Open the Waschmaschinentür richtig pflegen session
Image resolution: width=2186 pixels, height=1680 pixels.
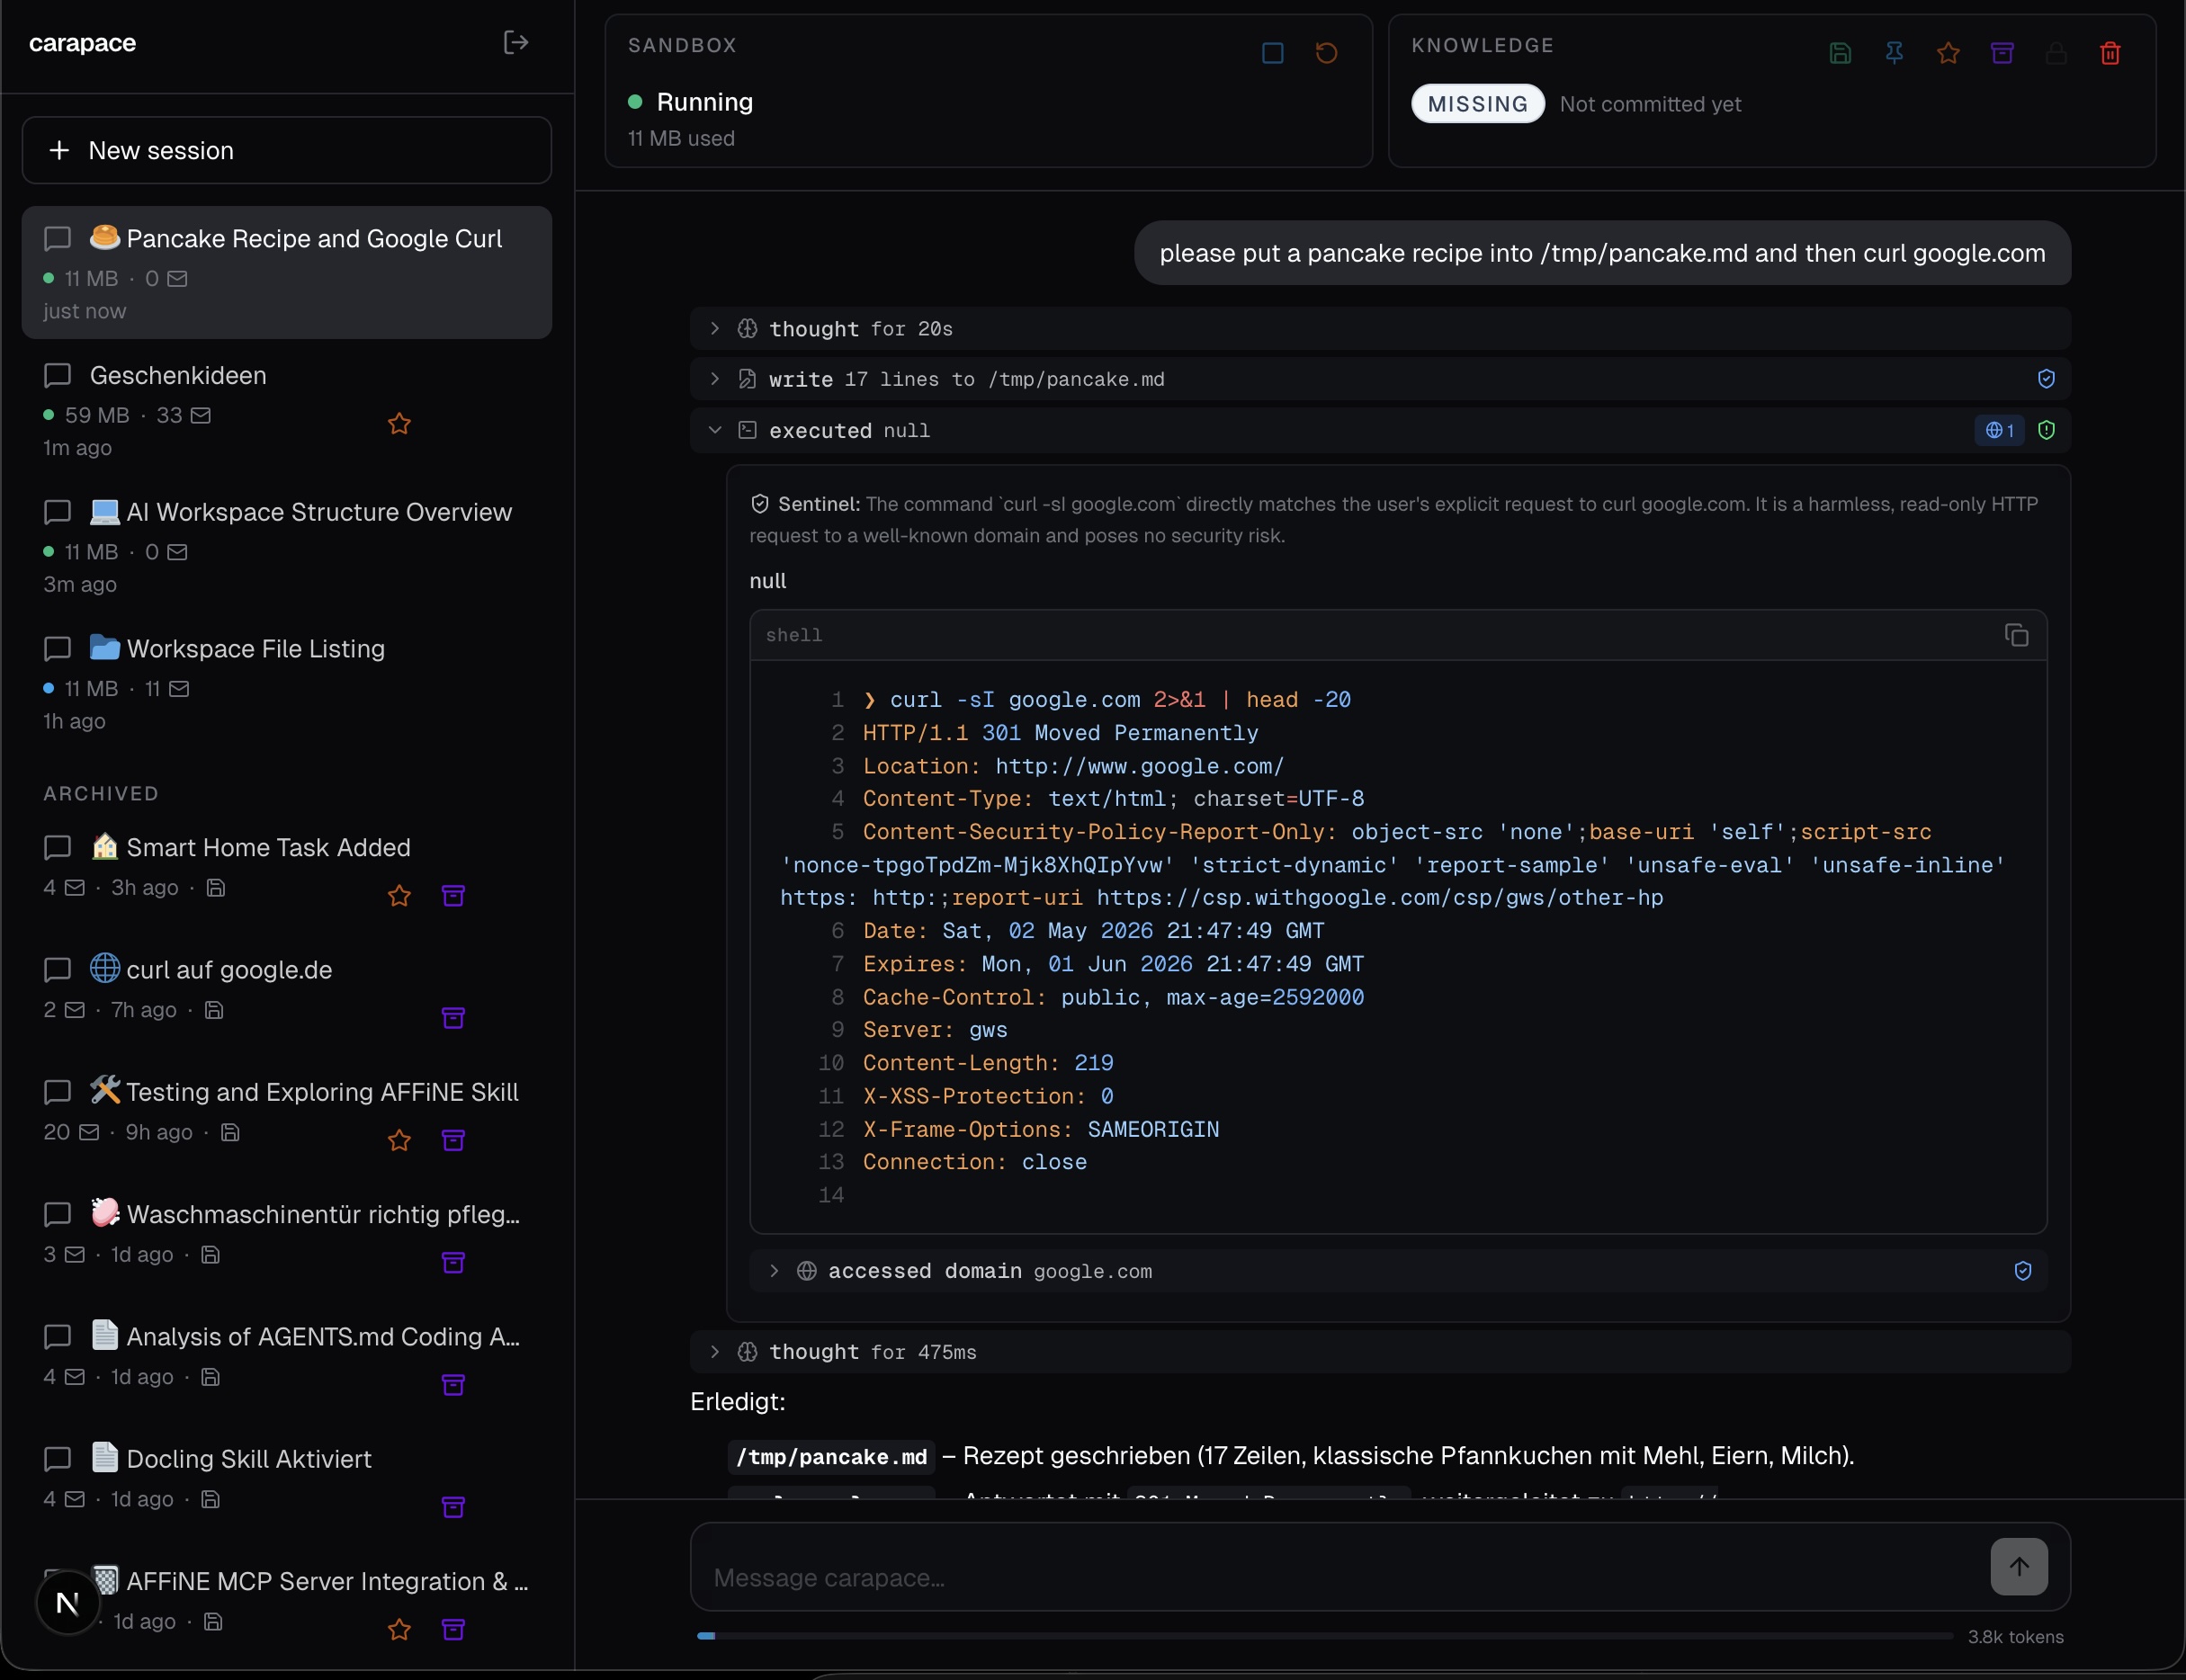click(287, 1237)
